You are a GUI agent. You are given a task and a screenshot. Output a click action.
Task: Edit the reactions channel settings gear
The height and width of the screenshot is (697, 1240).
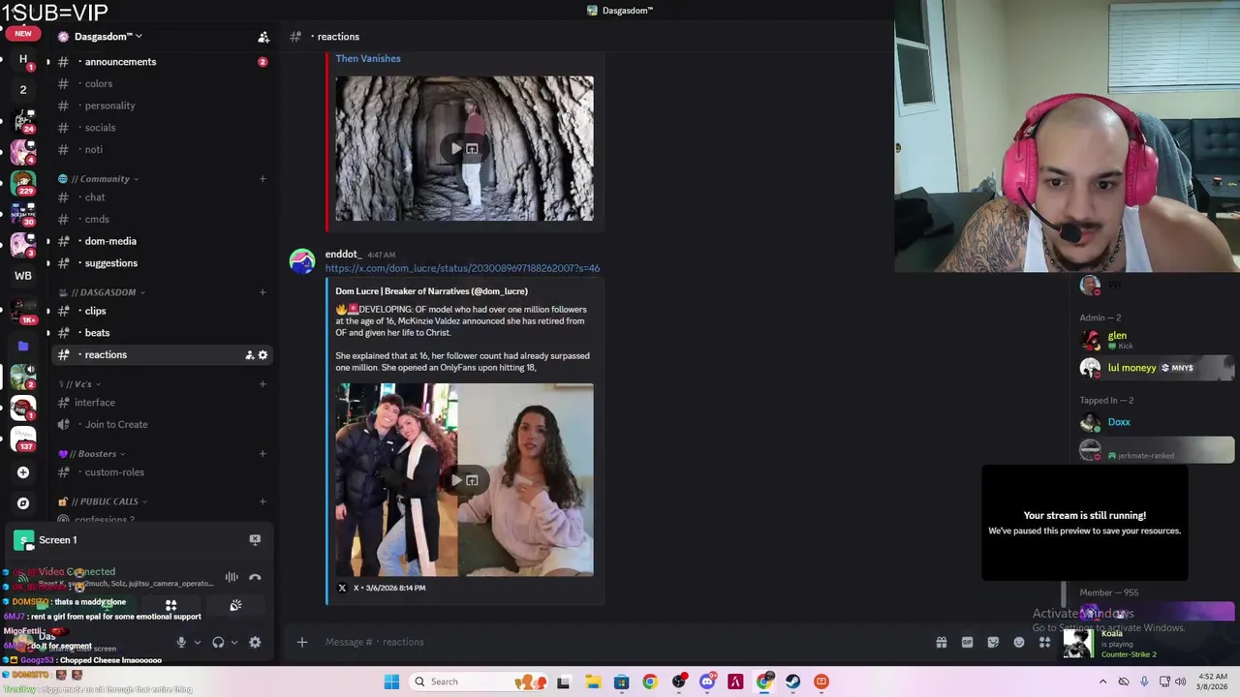[x=263, y=355]
